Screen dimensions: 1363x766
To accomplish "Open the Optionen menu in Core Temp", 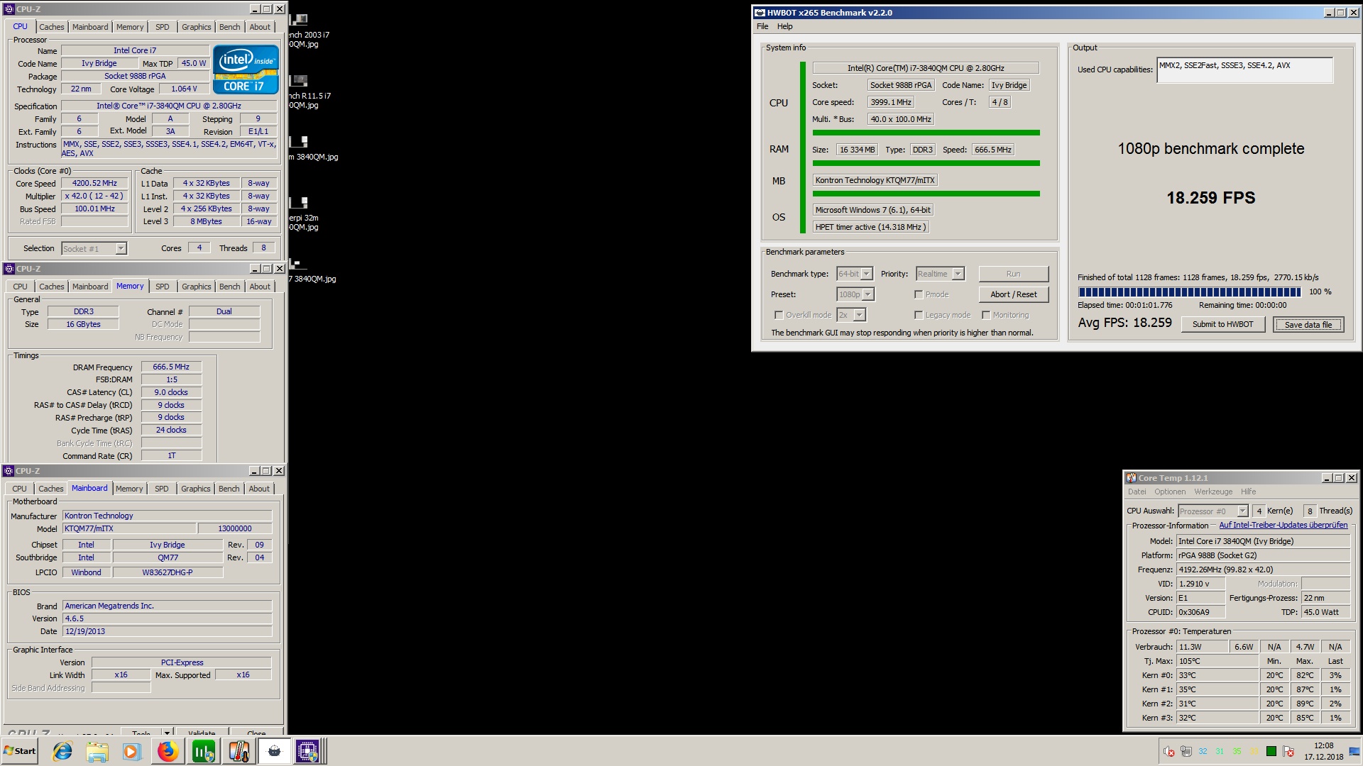I will click(x=1170, y=492).
